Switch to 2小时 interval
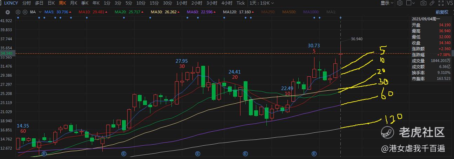This screenshot has height=159, width=454. point(197,3)
